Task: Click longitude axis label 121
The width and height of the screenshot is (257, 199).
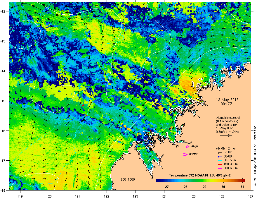Action: tap(78, 196)
